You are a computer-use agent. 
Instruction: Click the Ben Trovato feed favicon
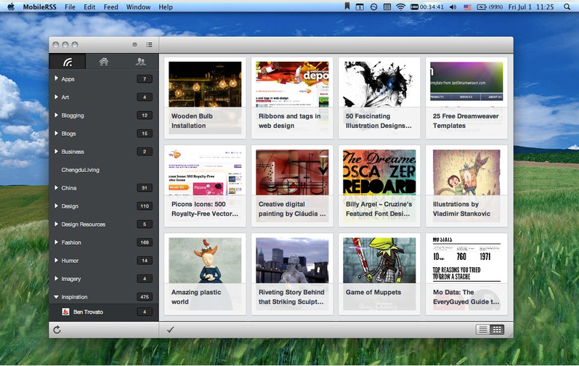point(65,312)
